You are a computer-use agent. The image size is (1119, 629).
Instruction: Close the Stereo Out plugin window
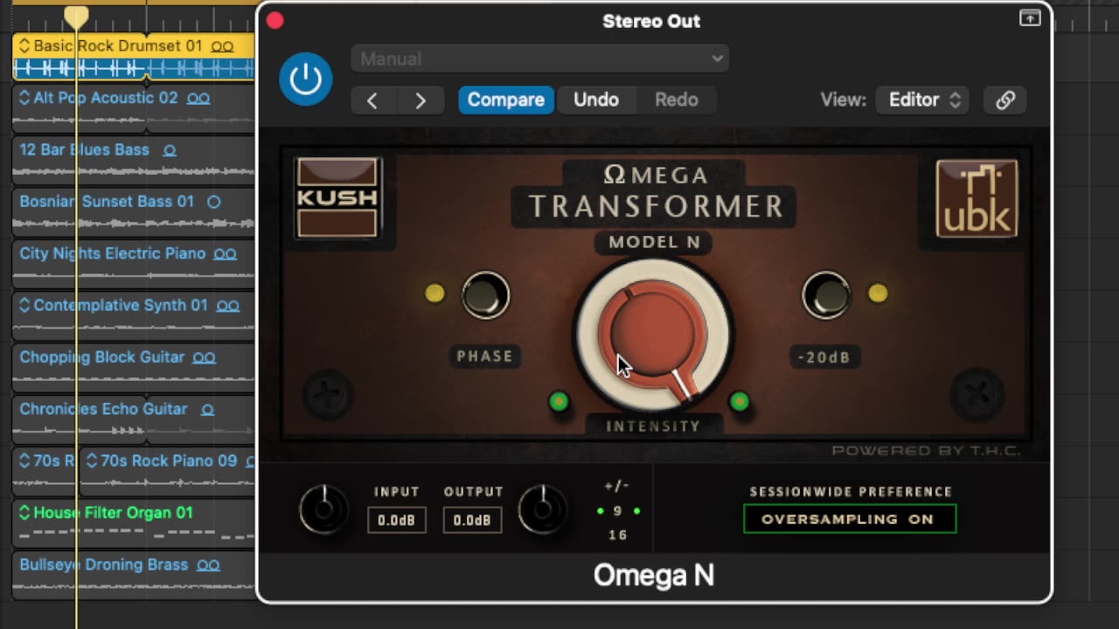coord(275,20)
